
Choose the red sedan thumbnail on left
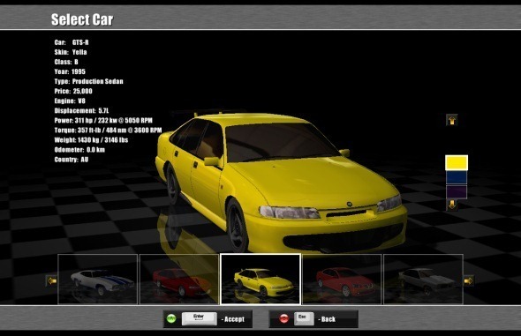[179, 279]
